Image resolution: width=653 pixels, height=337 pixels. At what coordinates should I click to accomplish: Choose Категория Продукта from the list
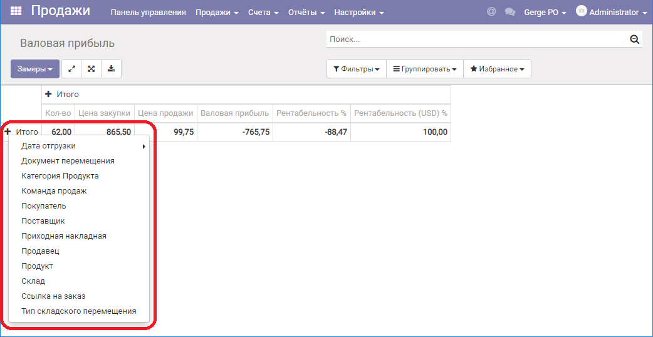click(60, 176)
